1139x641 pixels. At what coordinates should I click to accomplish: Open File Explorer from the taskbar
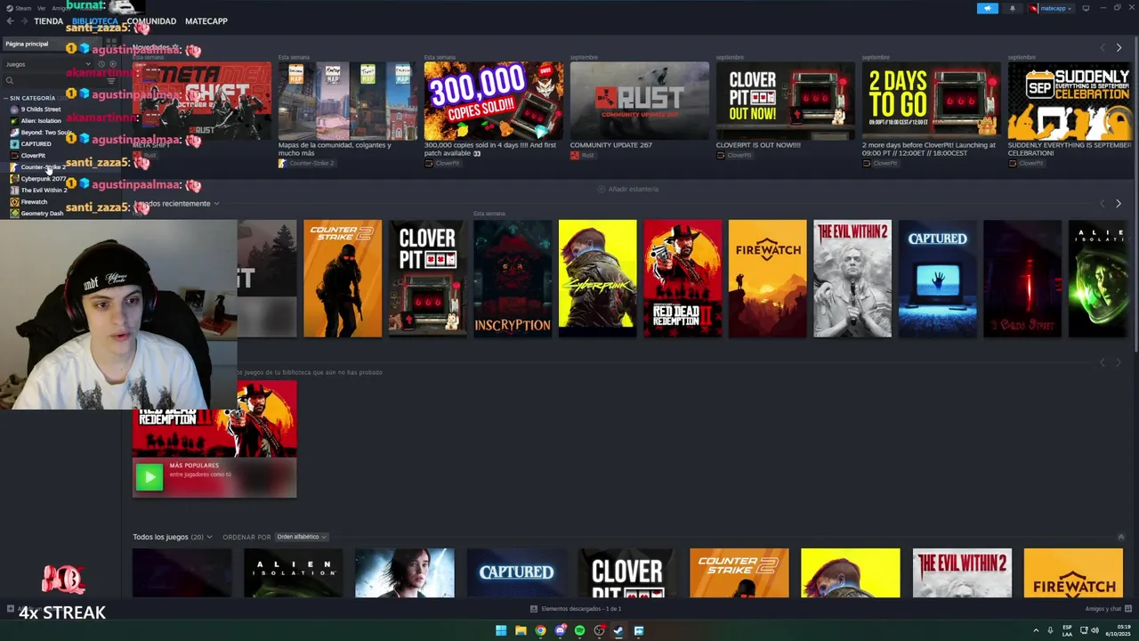(521, 630)
